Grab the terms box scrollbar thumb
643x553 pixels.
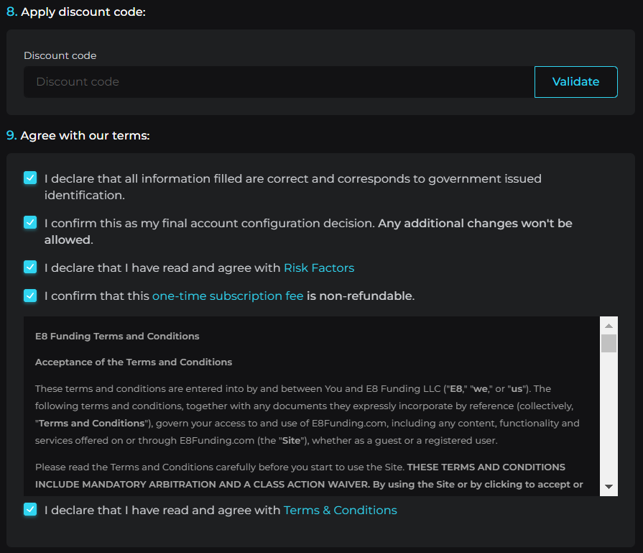(609, 343)
